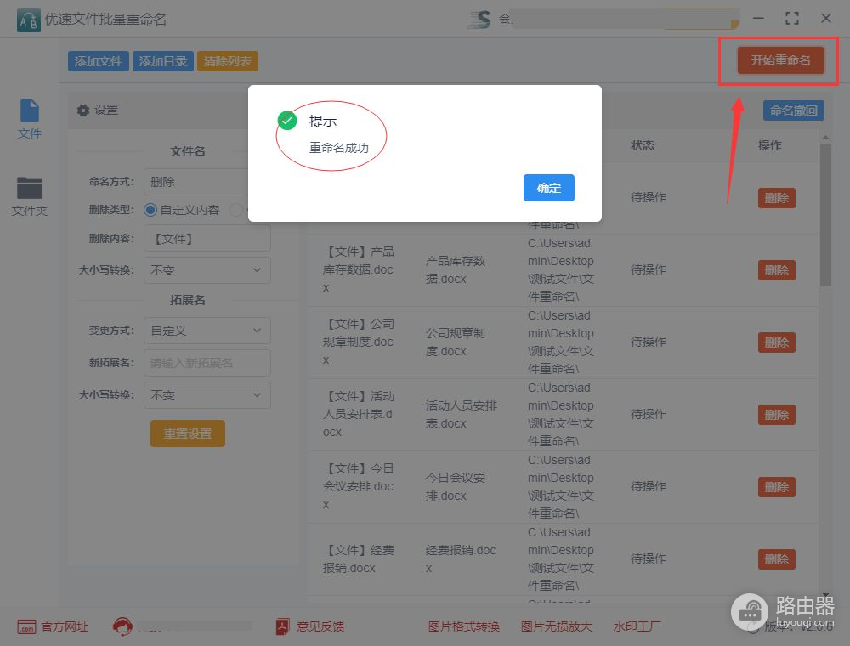Open the 图片无损放大 link

[556, 626]
